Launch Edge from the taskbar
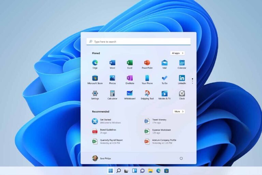The width and height of the screenshot is (262, 175). coord(158,171)
